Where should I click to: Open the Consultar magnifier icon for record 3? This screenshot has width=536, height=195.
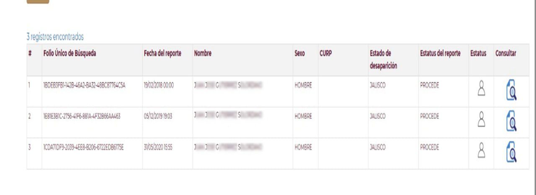pos(511,152)
